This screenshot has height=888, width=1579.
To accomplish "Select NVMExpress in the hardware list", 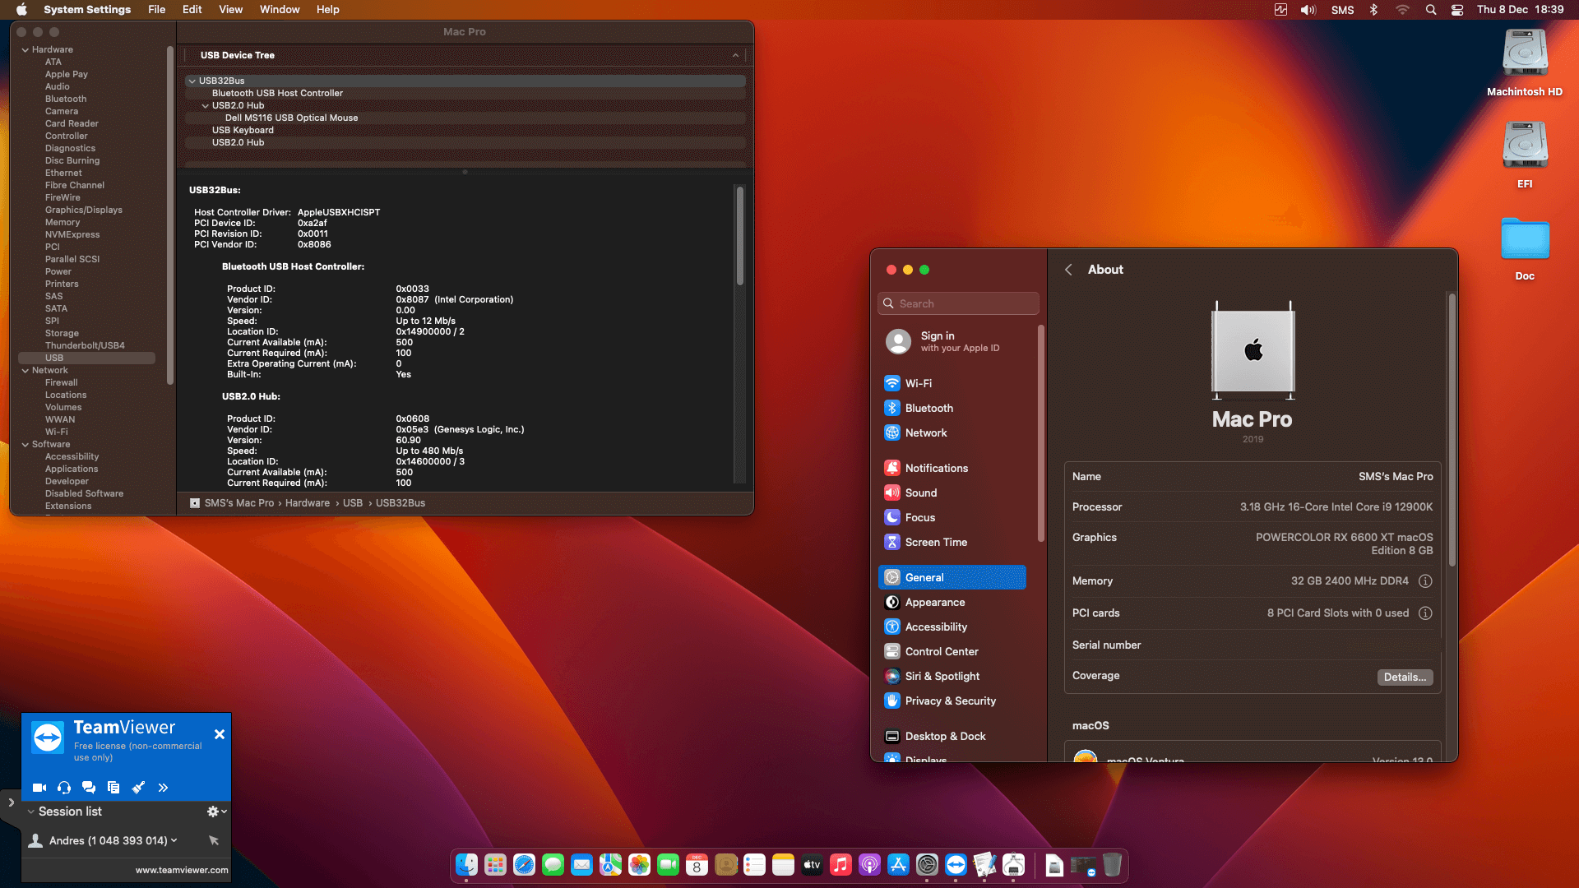I will pos(72,235).
